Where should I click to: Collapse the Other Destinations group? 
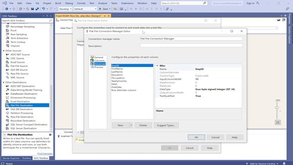[x=4, y=82]
